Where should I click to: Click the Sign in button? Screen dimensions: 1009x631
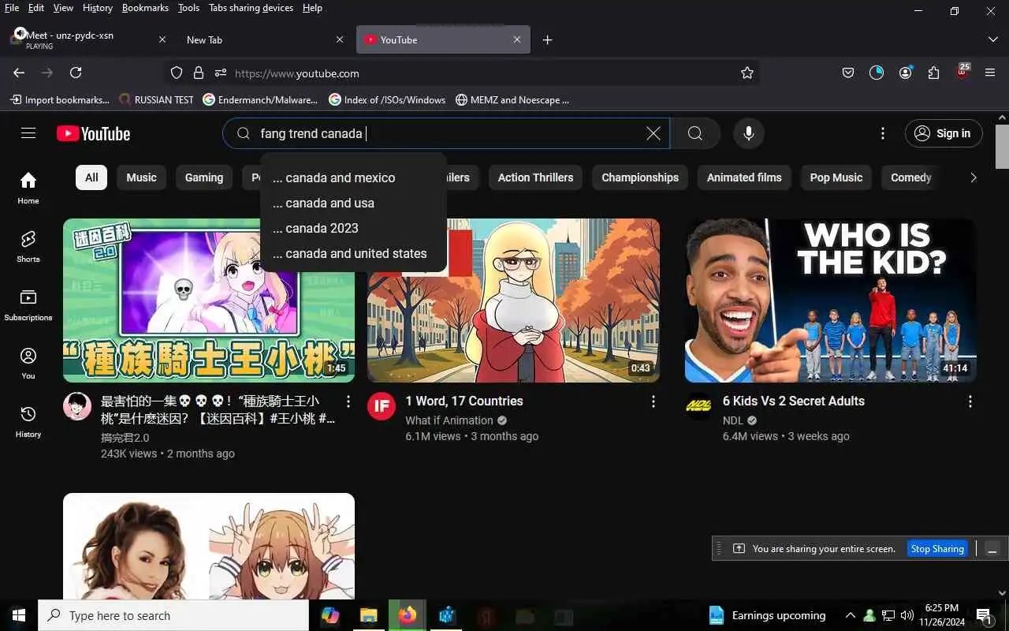click(x=944, y=133)
